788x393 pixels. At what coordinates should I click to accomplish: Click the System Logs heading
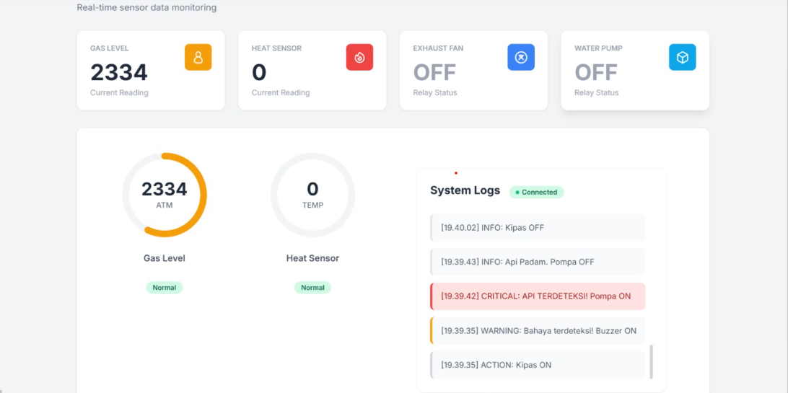(465, 190)
